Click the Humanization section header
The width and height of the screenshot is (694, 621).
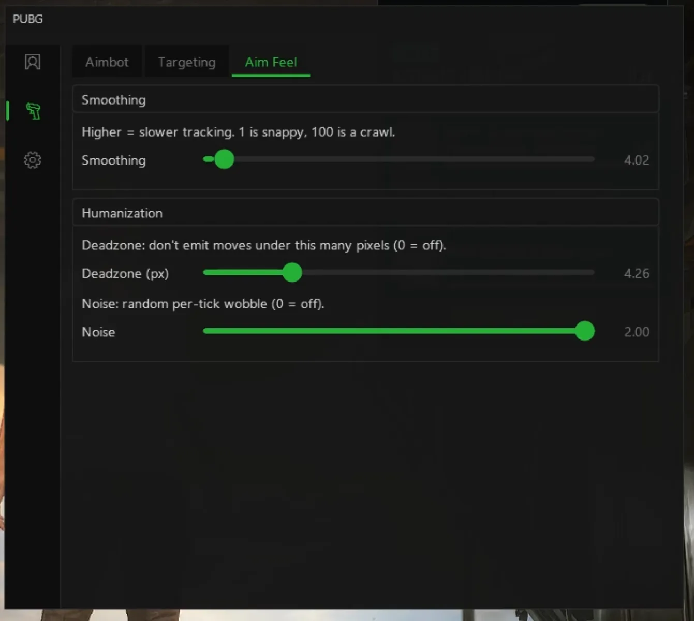pos(366,213)
